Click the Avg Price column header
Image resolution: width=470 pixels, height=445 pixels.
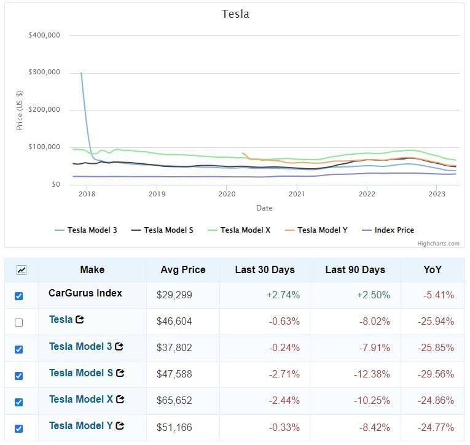click(183, 270)
